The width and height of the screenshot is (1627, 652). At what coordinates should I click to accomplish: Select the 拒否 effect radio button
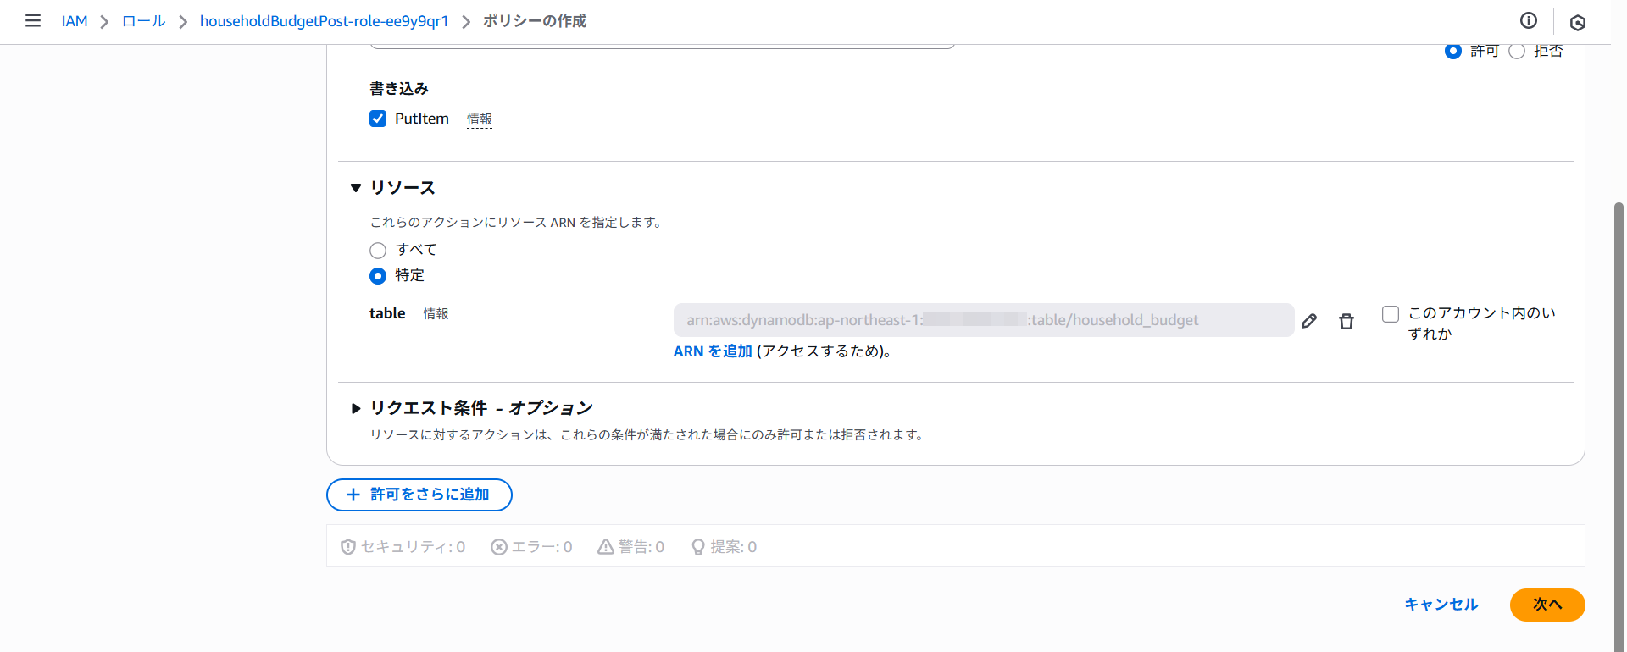[x=1517, y=52]
